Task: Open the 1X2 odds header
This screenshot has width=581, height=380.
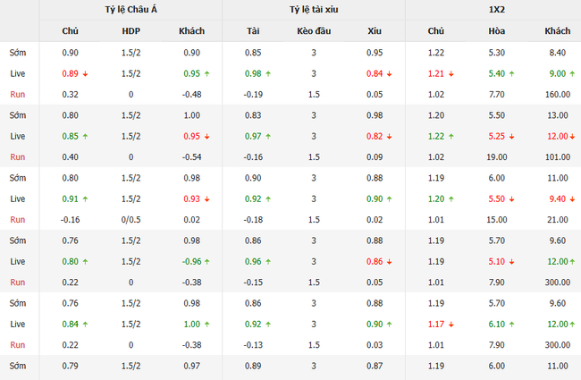Action: tap(496, 10)
